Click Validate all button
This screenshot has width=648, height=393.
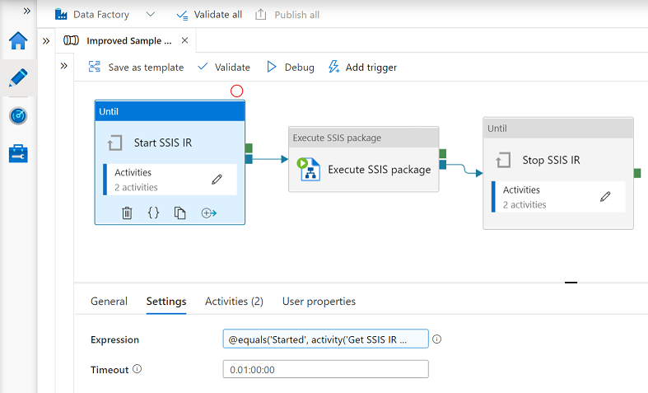208,15
